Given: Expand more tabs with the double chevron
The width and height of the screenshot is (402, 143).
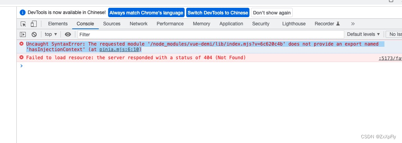Looking at the screenshot, I should [353, 24].
